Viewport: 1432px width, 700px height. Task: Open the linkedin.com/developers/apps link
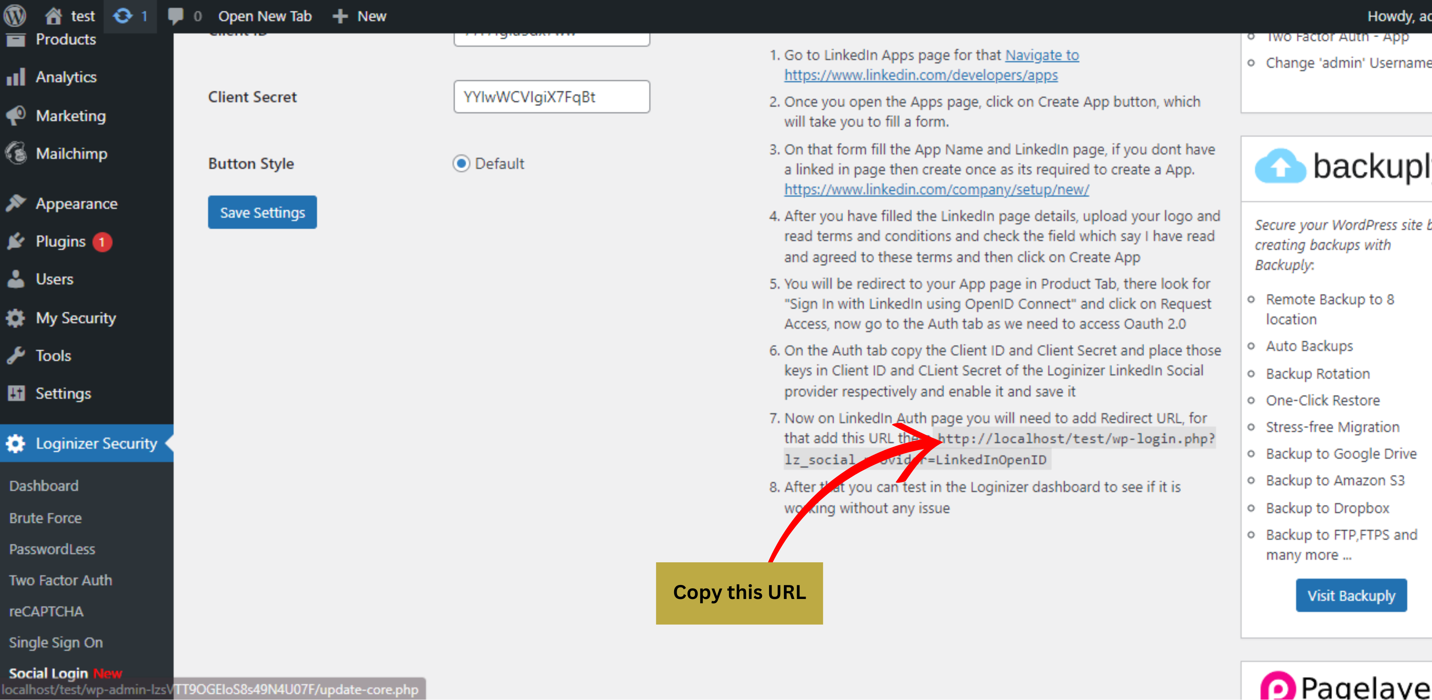pos(921,75)
